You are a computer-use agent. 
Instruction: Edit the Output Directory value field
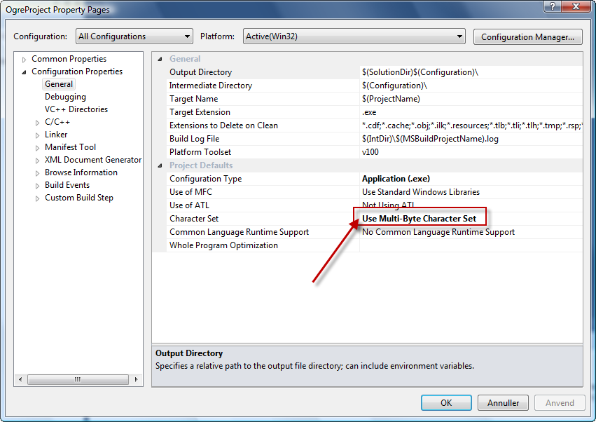pyautogui.click(x=471, y=72)
